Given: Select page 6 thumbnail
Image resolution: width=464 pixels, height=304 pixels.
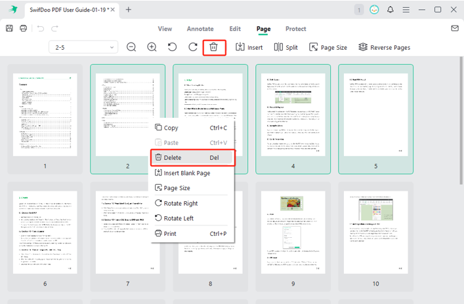Looking at the screenshot, I should pos(45,237).
